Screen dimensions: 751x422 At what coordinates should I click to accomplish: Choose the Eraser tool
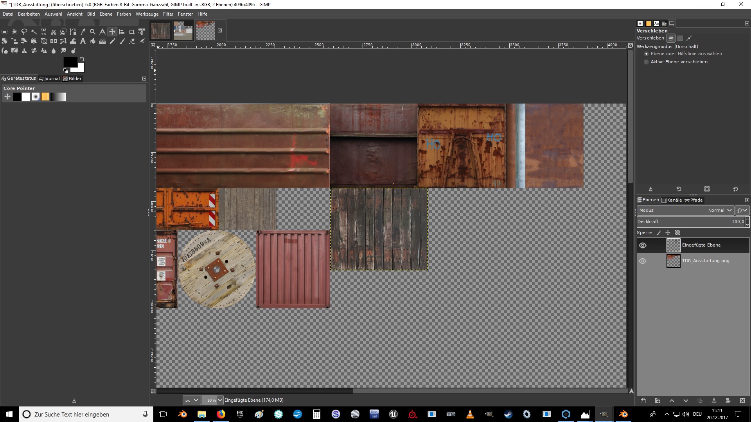132,41
